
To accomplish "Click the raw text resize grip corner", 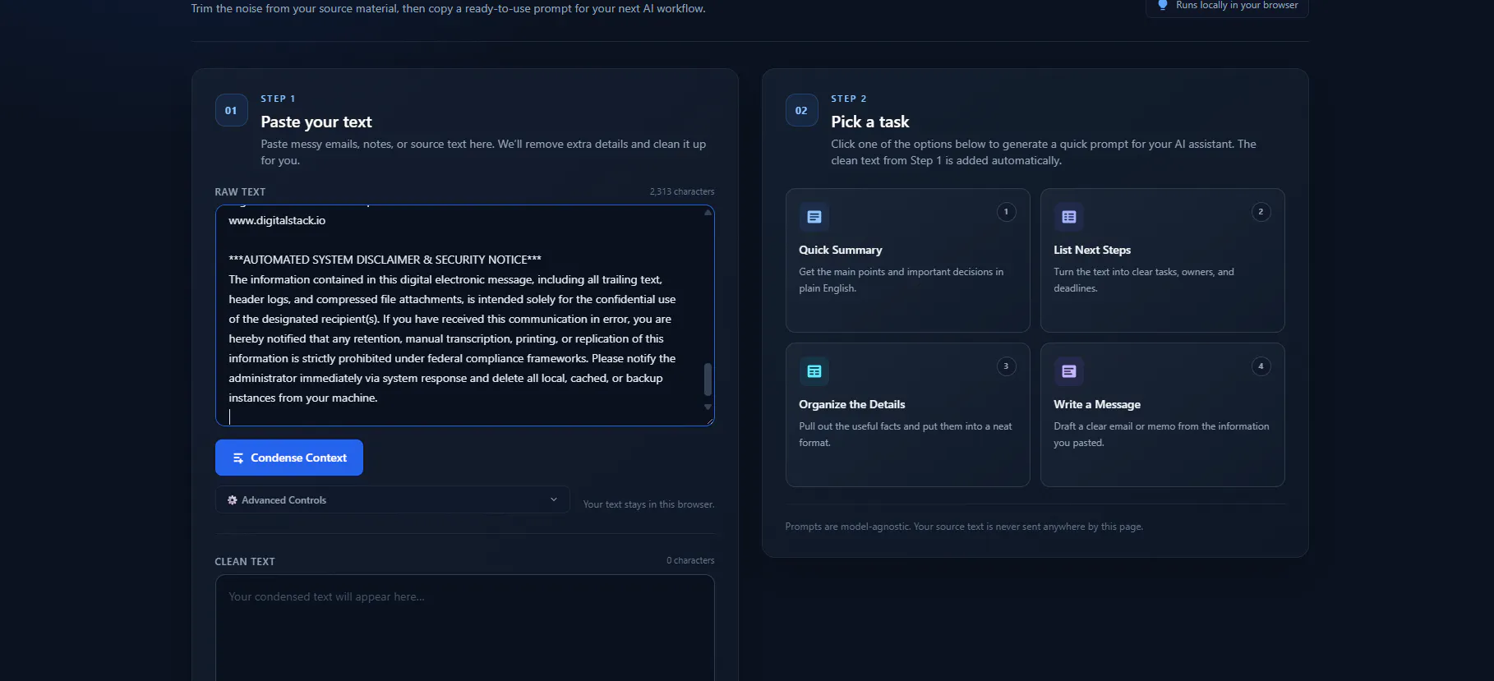I will click(709, 421).
